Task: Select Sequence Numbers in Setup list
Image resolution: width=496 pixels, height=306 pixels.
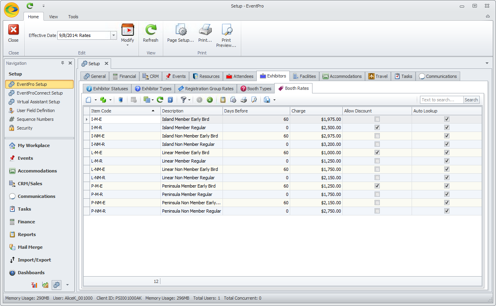Action: (x=35, y=119)
